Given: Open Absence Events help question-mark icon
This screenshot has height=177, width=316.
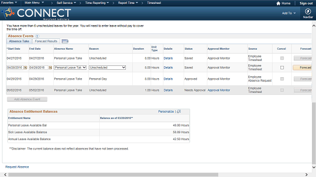Looking at the screenshot, I should (38, 36).
